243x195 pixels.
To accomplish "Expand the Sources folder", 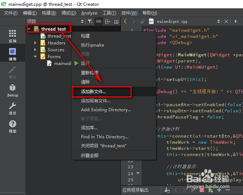I will tap(35, 50).
